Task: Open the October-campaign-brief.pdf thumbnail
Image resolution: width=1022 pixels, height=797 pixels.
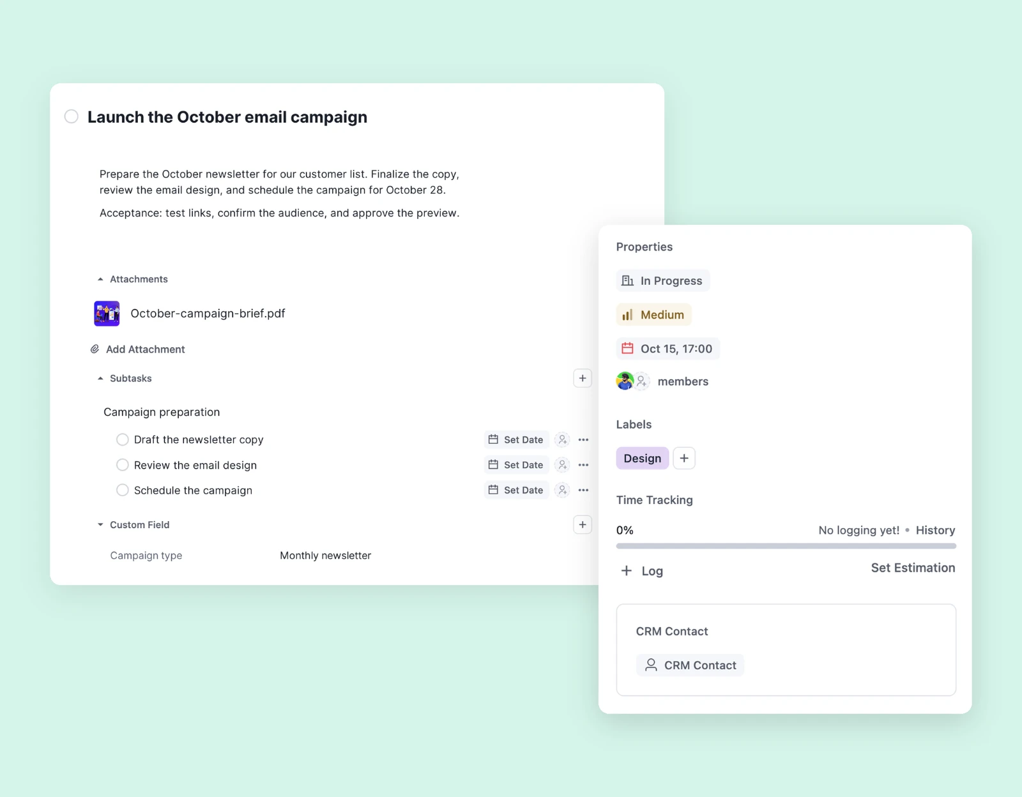Action: [x=107, y=314]
